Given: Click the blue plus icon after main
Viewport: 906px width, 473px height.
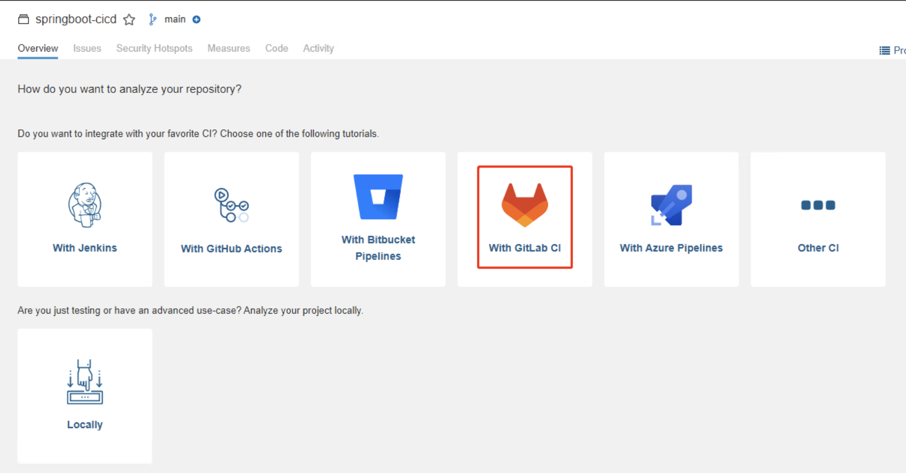Looking at the screenshot, I should point(197,20).
